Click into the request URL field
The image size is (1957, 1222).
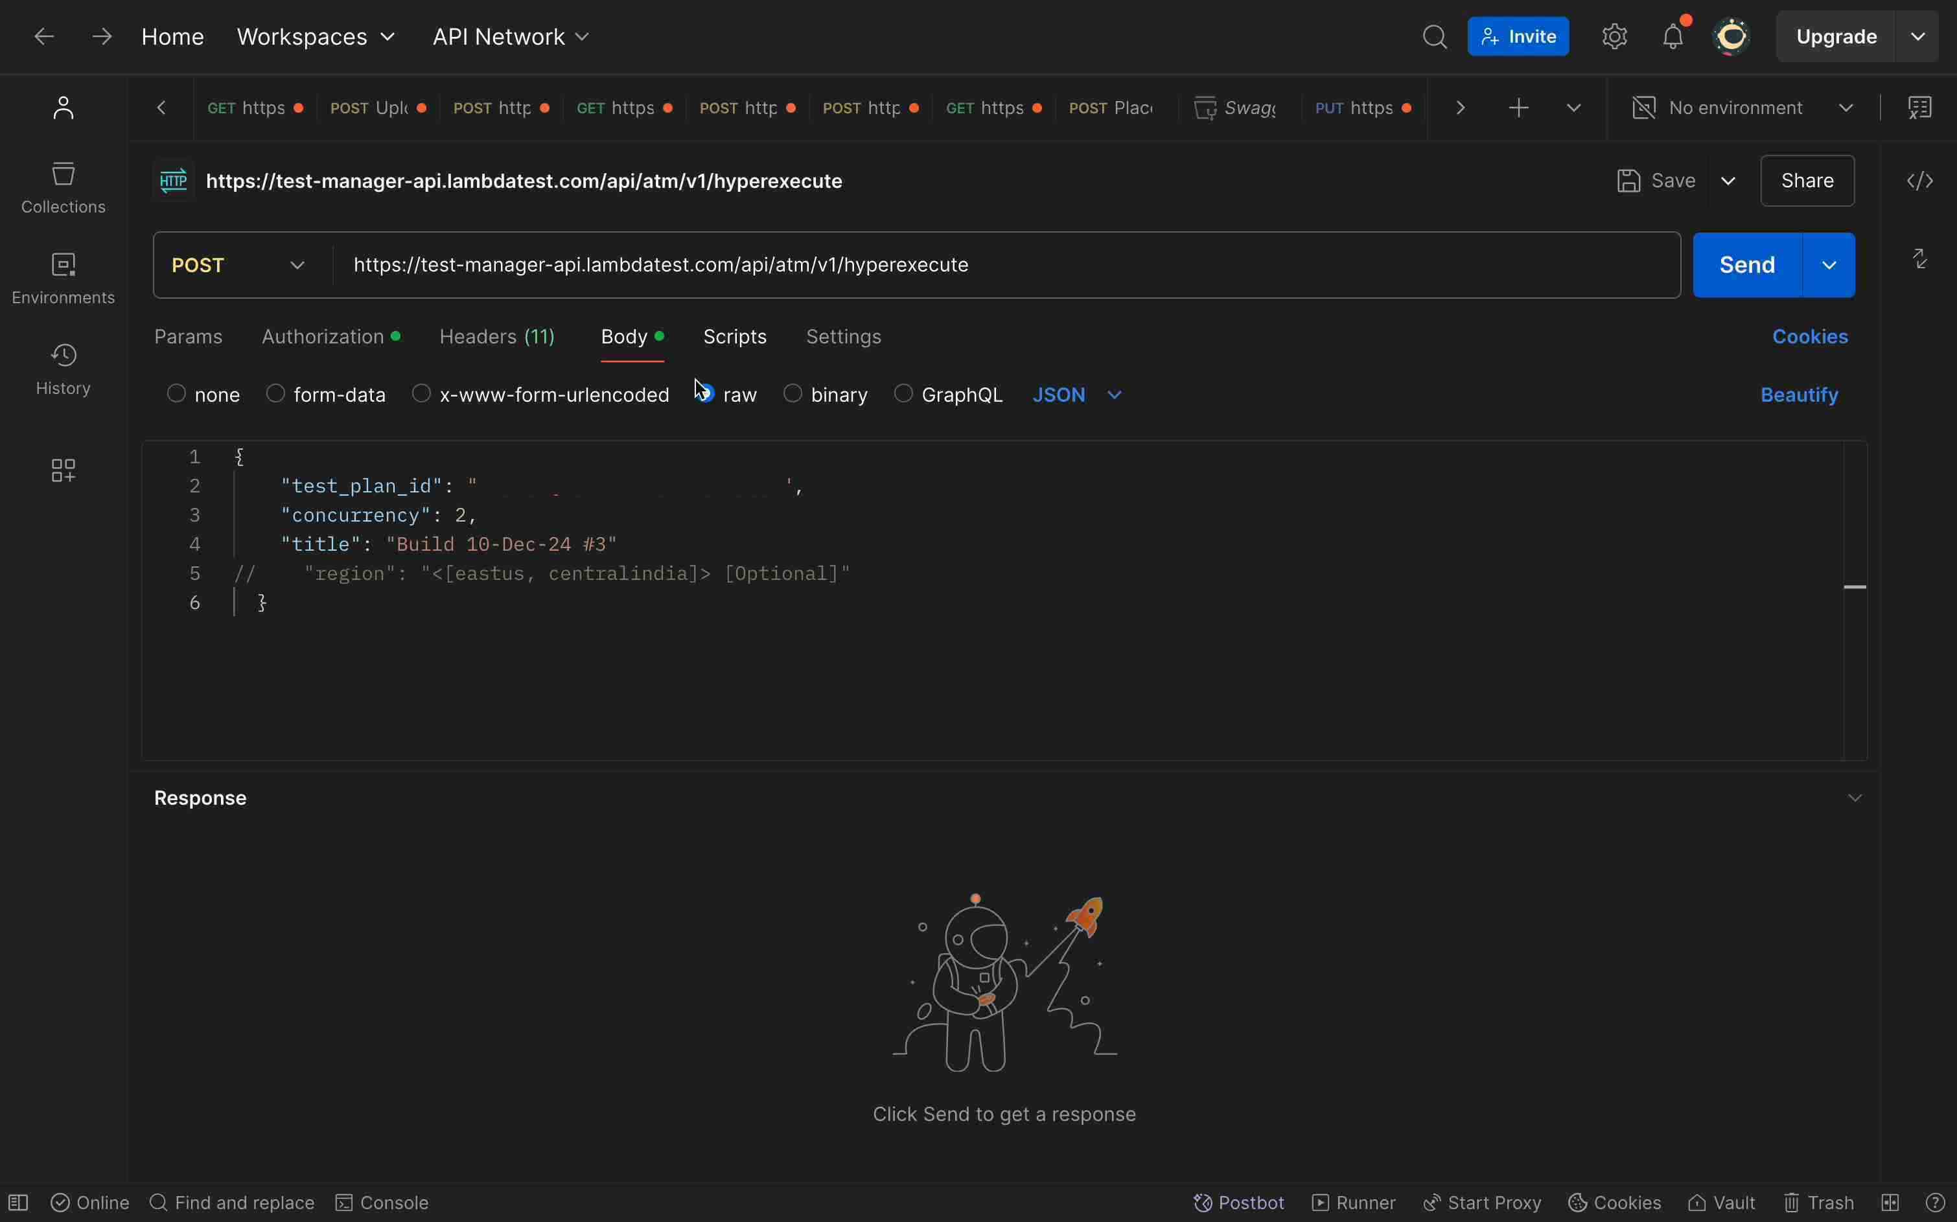(1006, 265)
